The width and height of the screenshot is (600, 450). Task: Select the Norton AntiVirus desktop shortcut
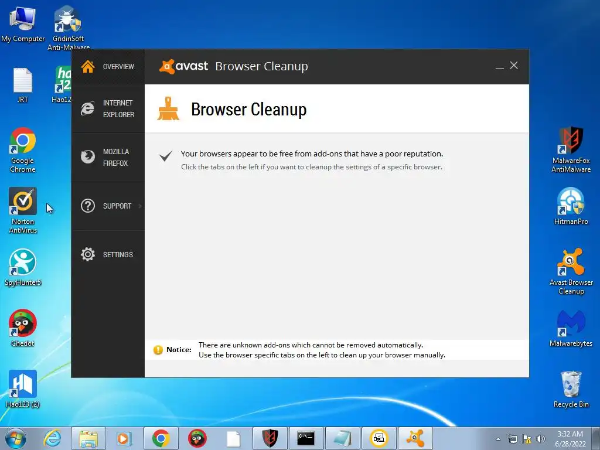tap(23, 210)
